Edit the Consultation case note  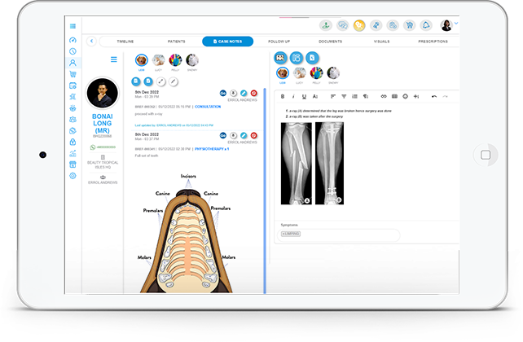point(244,94)
